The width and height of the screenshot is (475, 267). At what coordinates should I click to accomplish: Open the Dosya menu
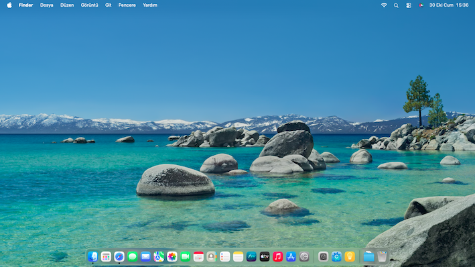pos(47,5)
